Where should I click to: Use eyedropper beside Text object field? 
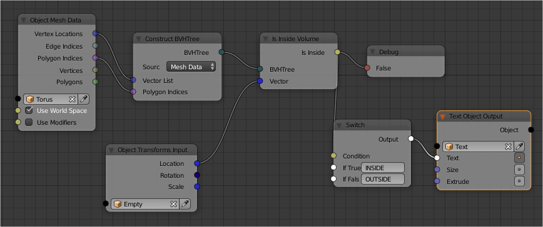pyautogui.click(x=519, y=147)
